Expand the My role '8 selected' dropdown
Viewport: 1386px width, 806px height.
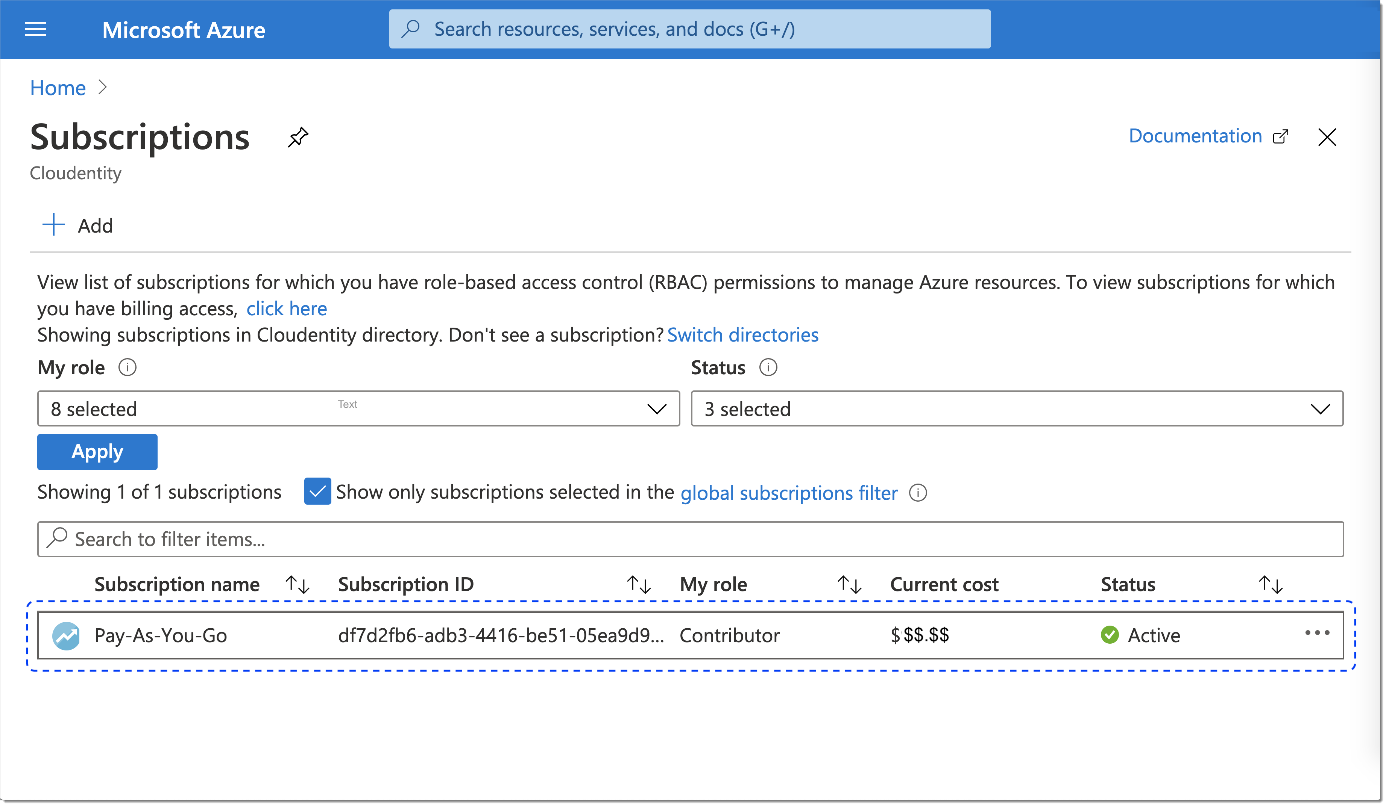point(358,409)
